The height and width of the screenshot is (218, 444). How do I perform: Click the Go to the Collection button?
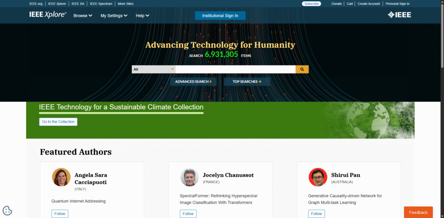58,122
